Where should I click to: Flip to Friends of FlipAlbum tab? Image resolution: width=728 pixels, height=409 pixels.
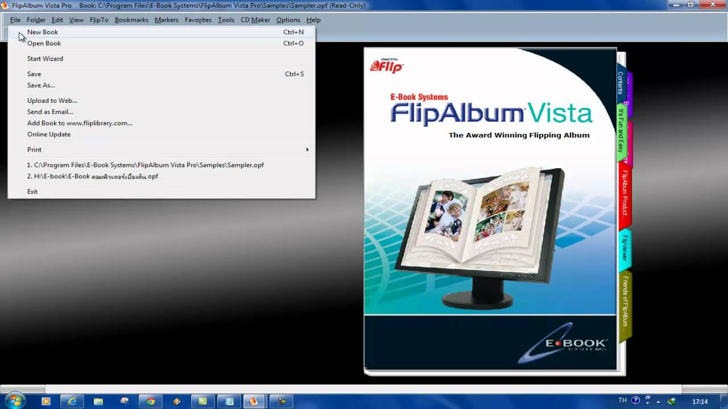coord(625,306)
